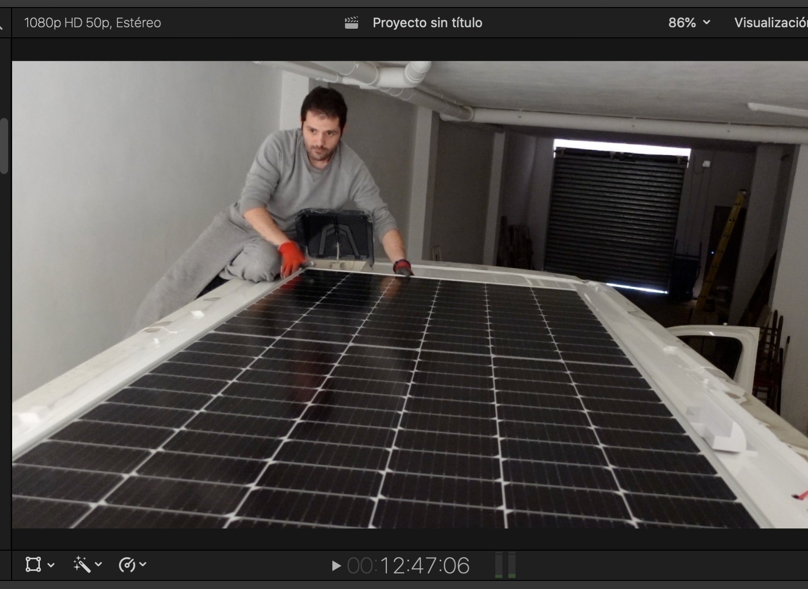
Task: Open the magic wand enhancements tool
Action: [x=82, y=564]
